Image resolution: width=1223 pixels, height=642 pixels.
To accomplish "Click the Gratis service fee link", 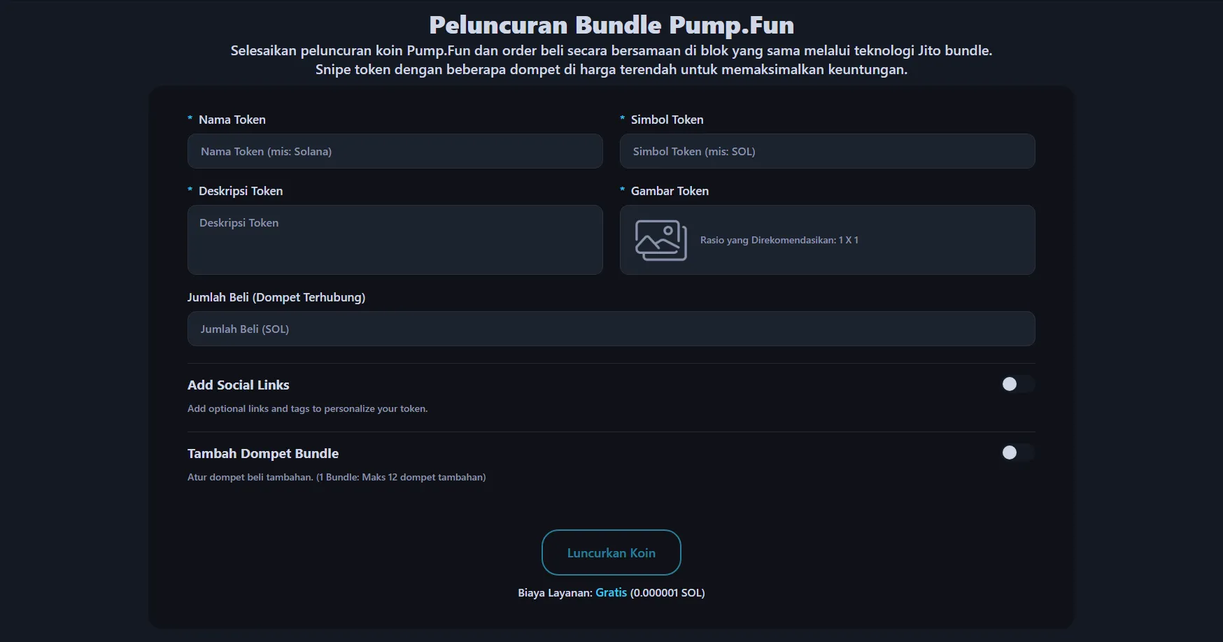I will (x=611, y=592).
